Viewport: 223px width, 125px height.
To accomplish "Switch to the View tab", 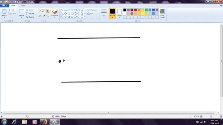I will 23,6.
